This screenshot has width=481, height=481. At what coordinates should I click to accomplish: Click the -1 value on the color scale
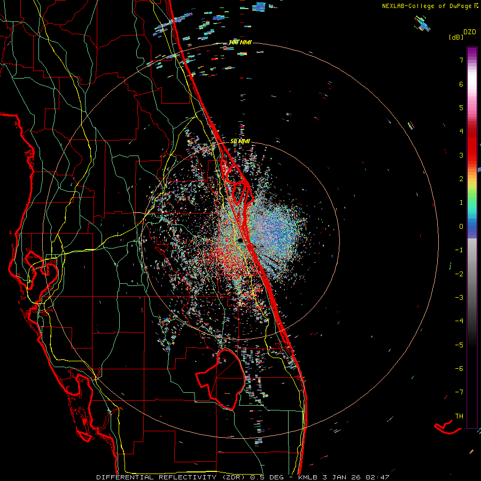tap(459, 250)
